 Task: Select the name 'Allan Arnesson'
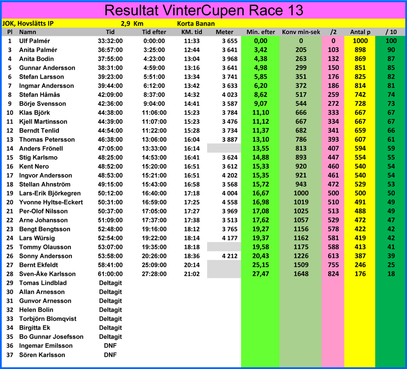(42, 292)
